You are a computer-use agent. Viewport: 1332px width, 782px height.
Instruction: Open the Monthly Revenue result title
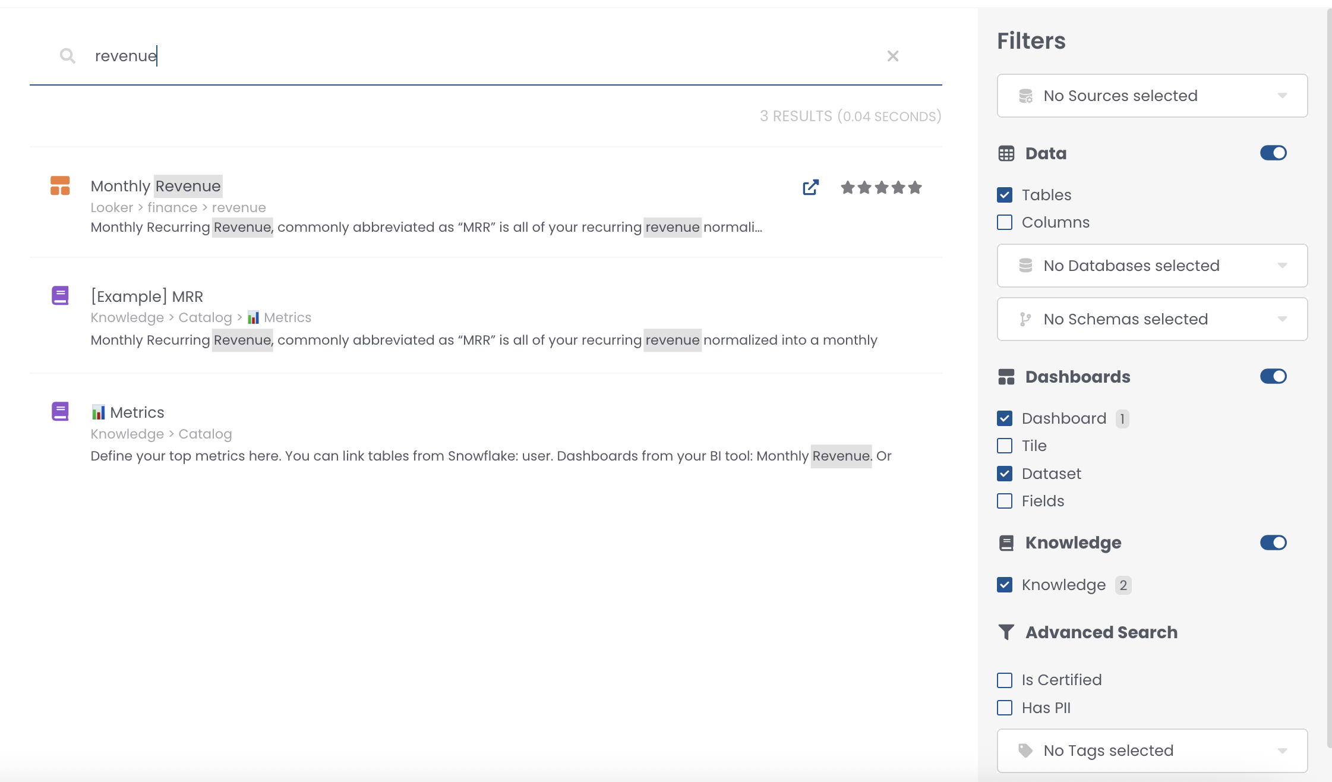156,186
